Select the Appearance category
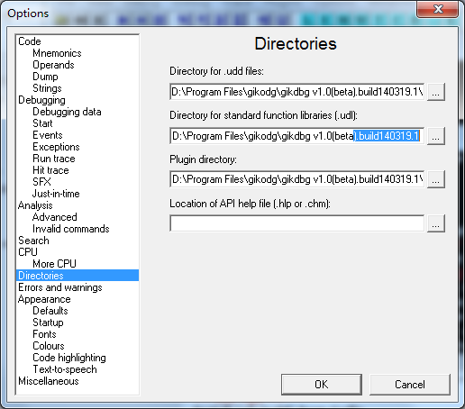 coord(44,299)
